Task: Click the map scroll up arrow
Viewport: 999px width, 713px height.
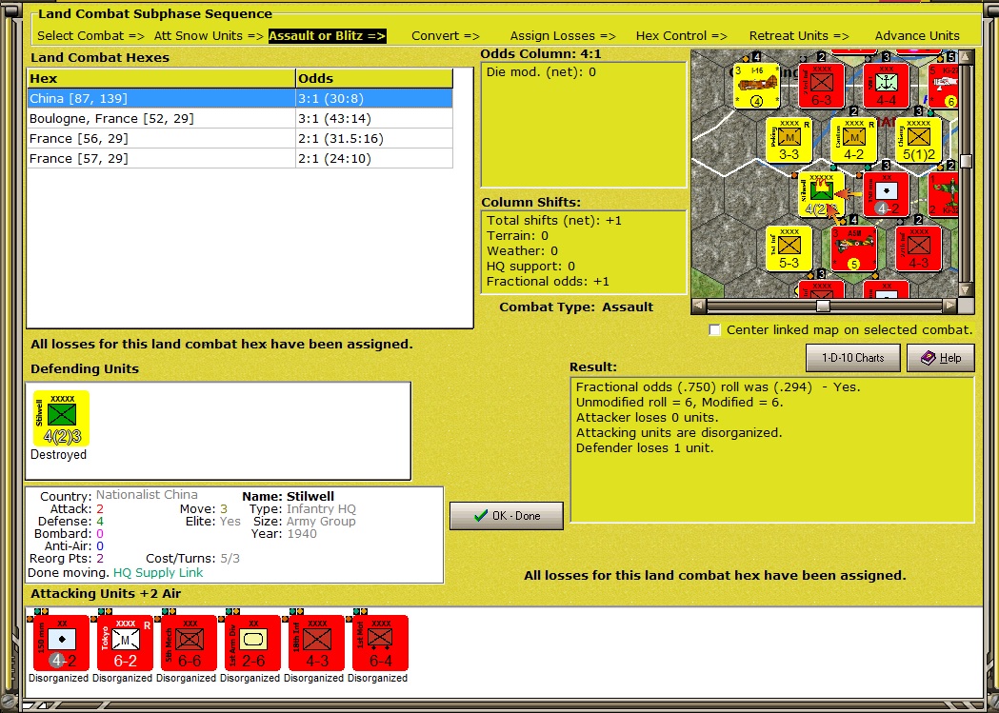Action: tap(967, 57)
